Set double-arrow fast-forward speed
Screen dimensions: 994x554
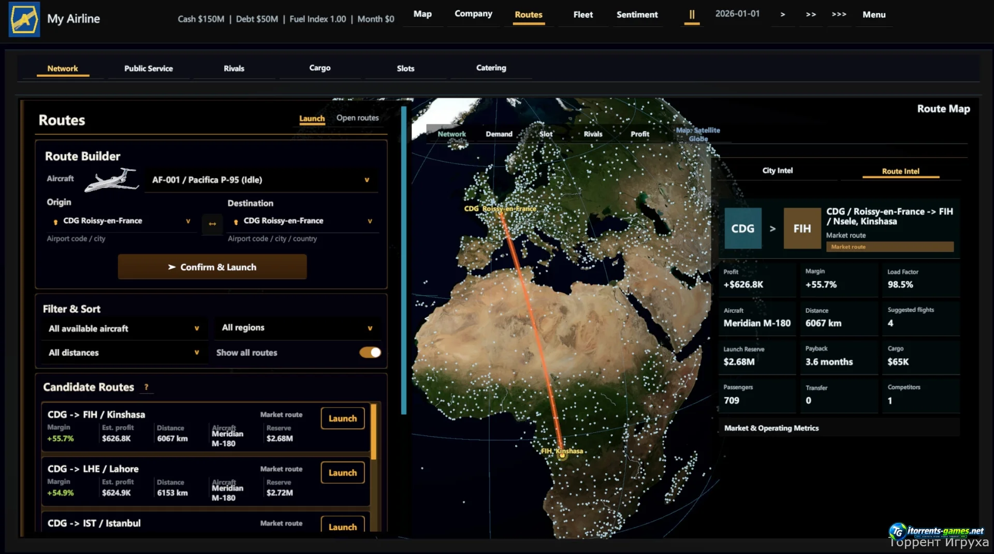coord(811,14)
